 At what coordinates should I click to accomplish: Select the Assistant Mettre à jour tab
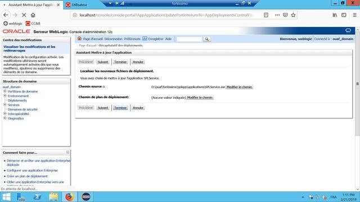click(x=31, y=4)
